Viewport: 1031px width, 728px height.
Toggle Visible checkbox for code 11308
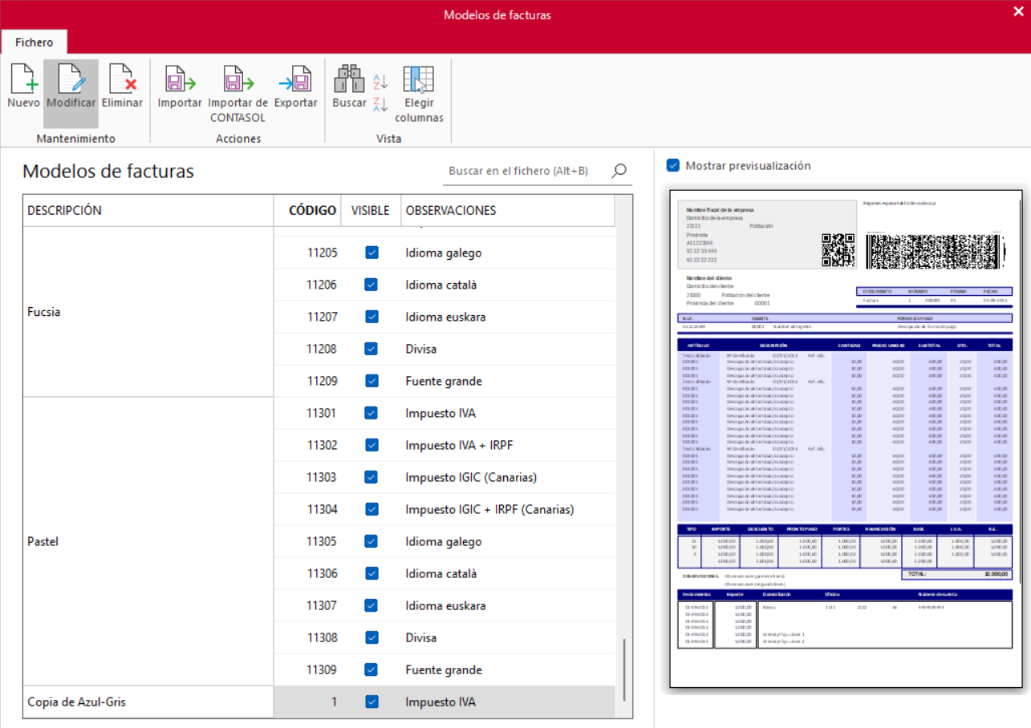(371, 637)
